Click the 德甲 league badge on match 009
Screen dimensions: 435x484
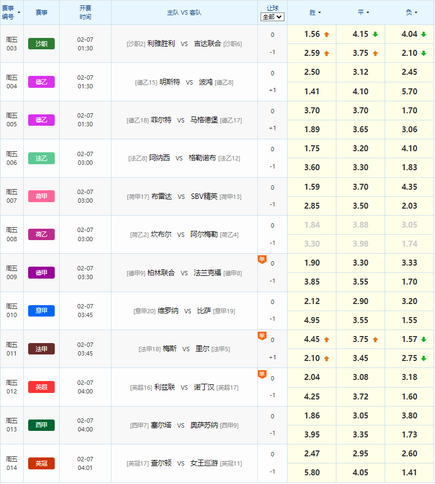click(41, 273)
